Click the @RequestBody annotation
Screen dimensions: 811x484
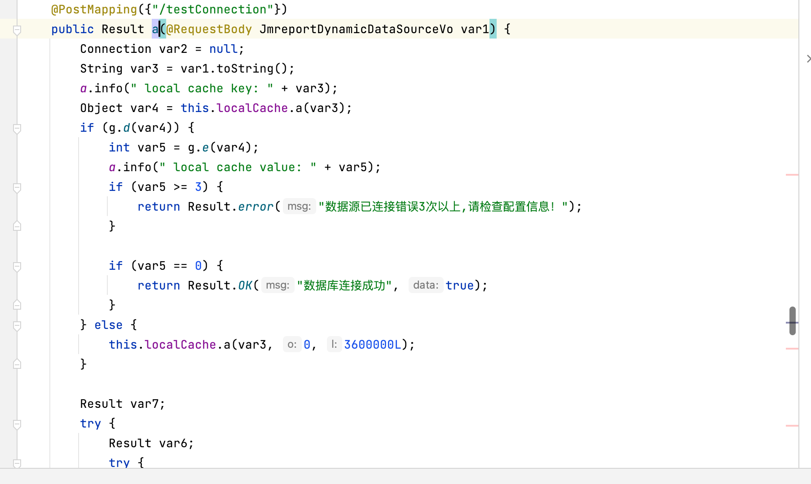pos(209,29)
